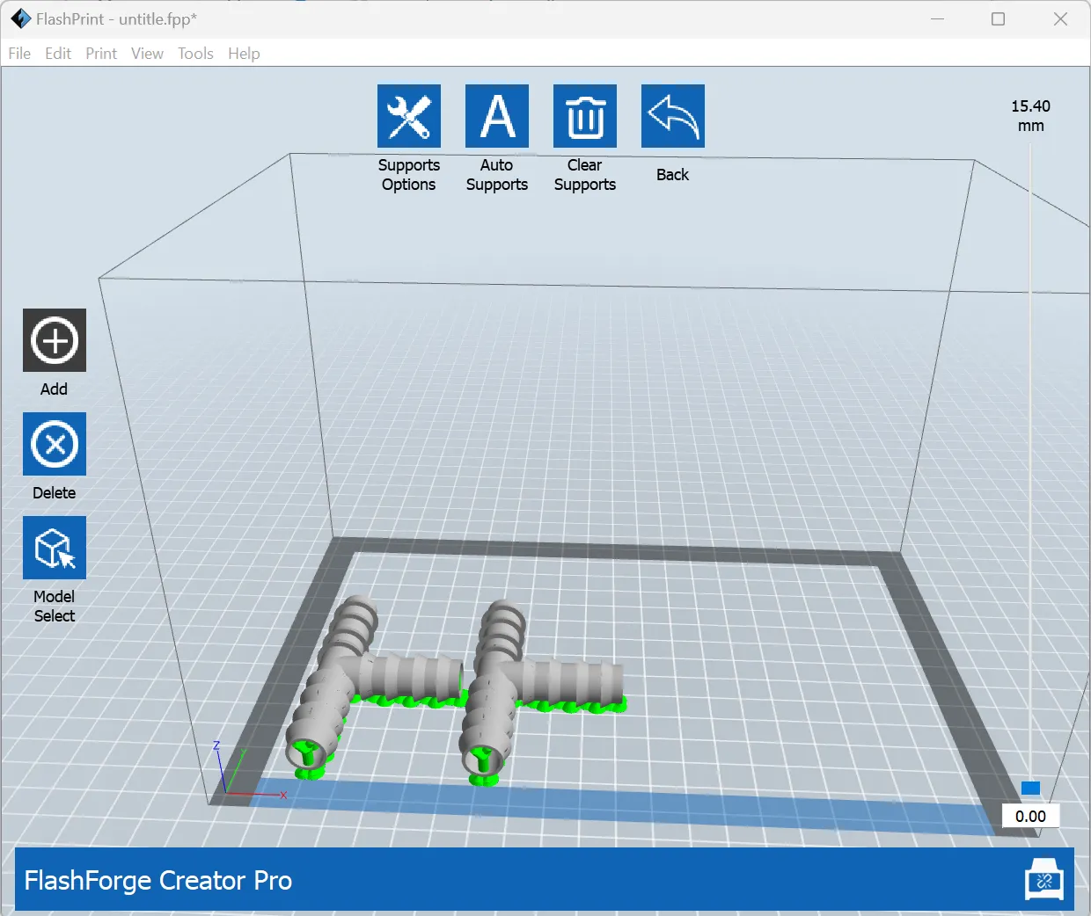
Task: Maximize the FlashPrint window
Action: 999,18
